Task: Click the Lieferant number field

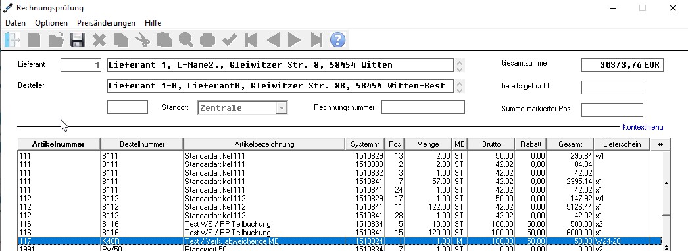Action: coord(81,65)
